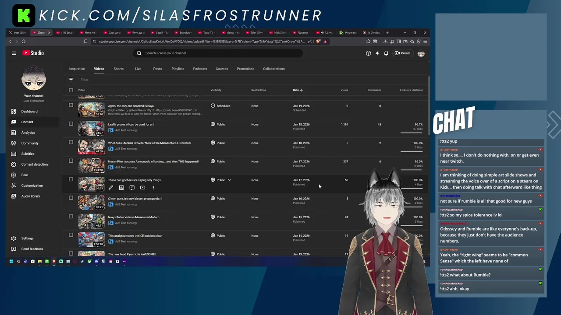Check the box for 'This analysis makes' video
The width and height of the screenshot is (561, 315).
tap(71, 235)
